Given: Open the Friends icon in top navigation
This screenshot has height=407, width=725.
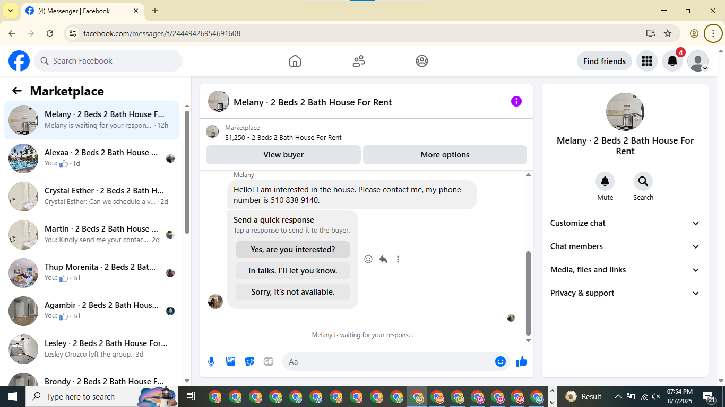Looking at the screenshot, I should coord(359,61).
